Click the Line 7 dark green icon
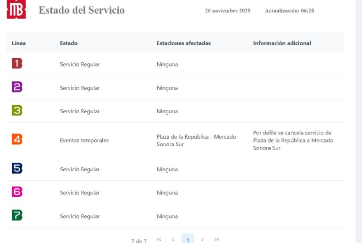This screenshot has height=243, width=362. point(17,216)
